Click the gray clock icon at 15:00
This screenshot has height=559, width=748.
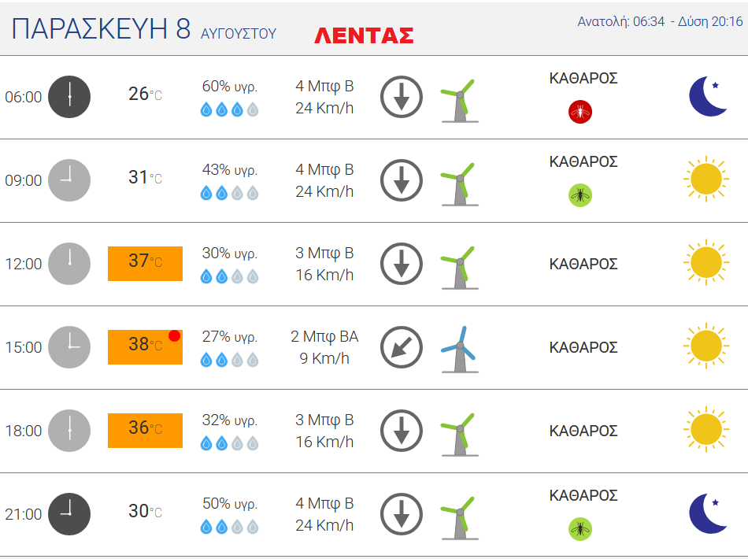pyautogui.click(x=69, y=347)
